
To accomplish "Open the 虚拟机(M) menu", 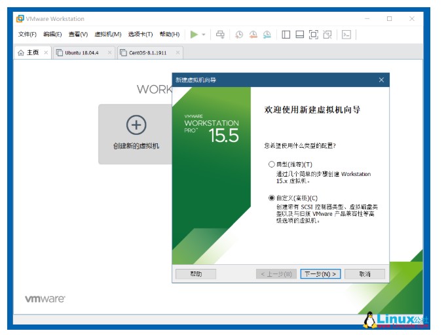I will (x=108, y=34).
